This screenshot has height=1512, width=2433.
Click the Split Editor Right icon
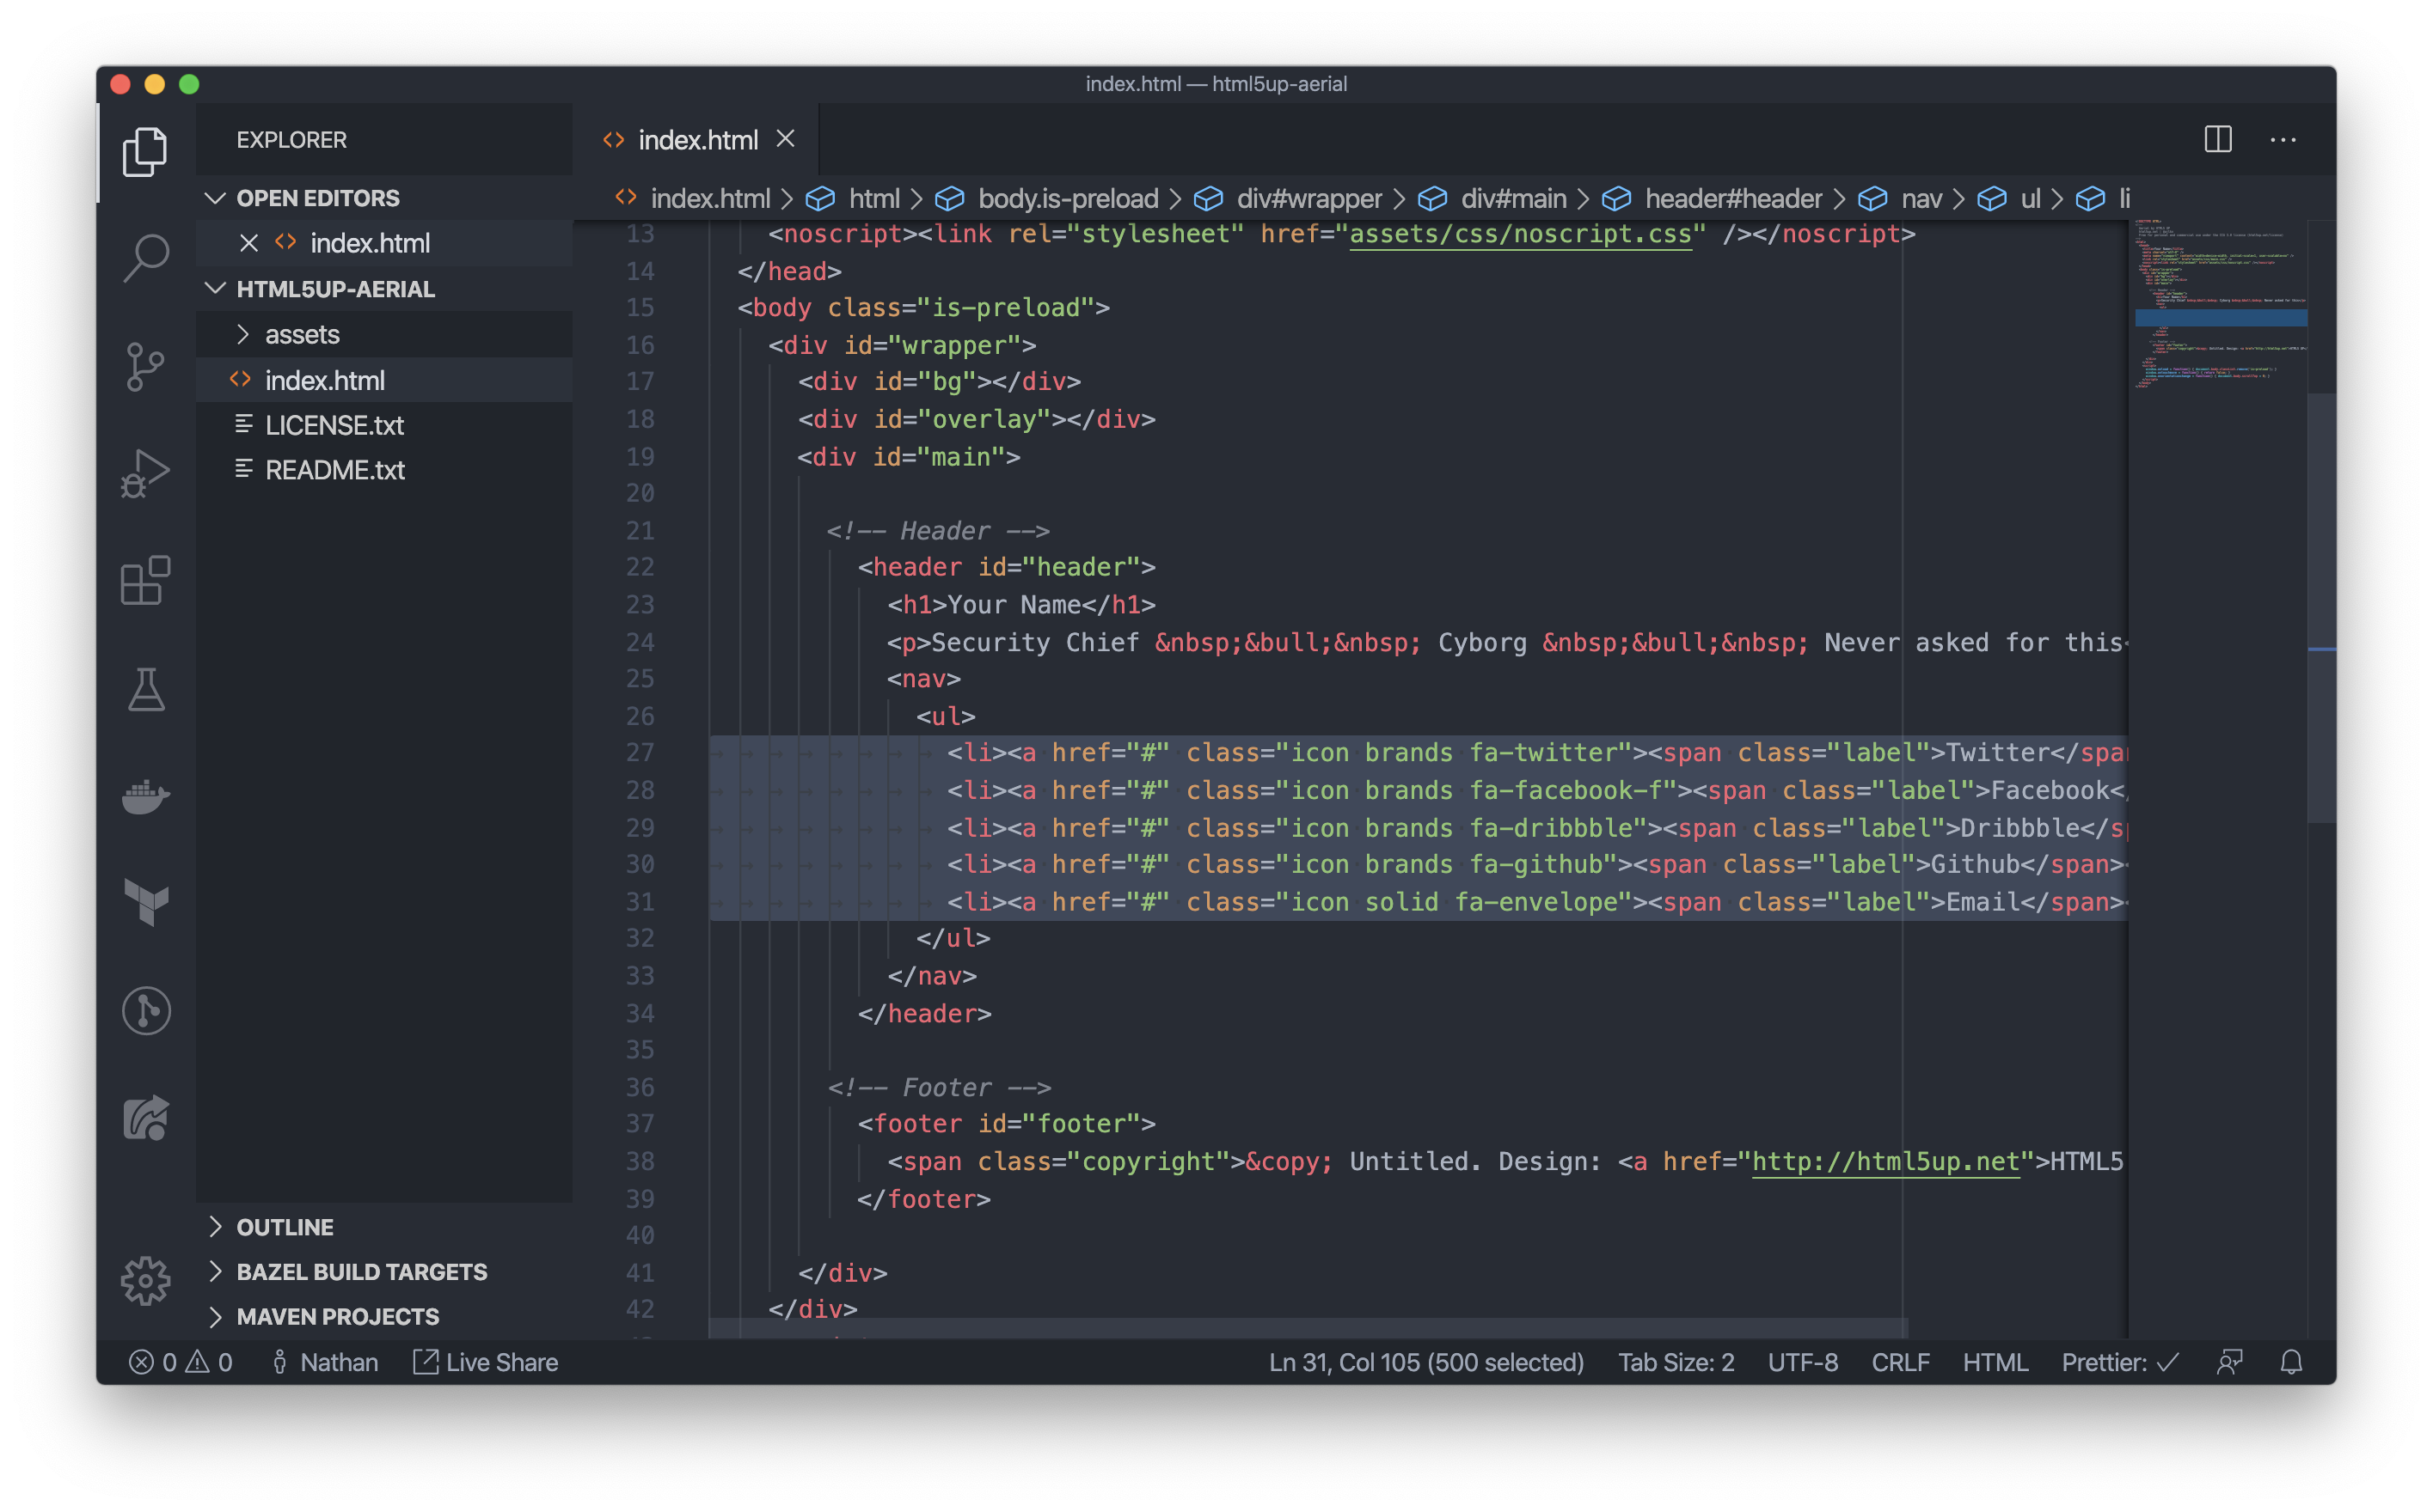pos(2217,140)
